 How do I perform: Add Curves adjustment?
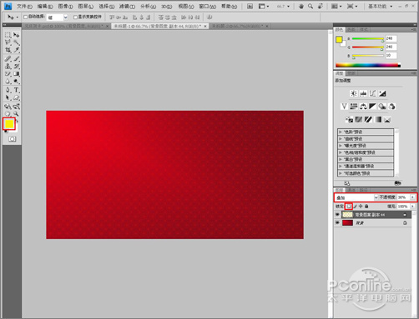click(x=372, y=93)
